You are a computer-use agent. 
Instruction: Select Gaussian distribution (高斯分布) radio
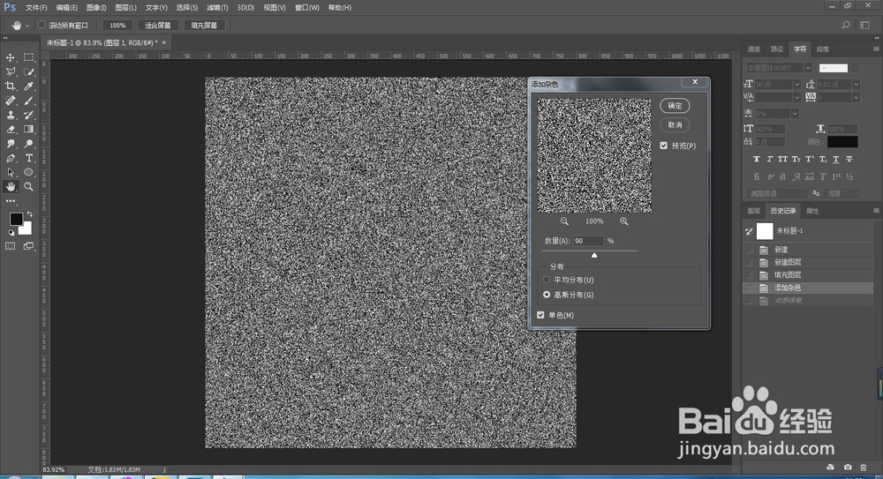click(547, 295)
